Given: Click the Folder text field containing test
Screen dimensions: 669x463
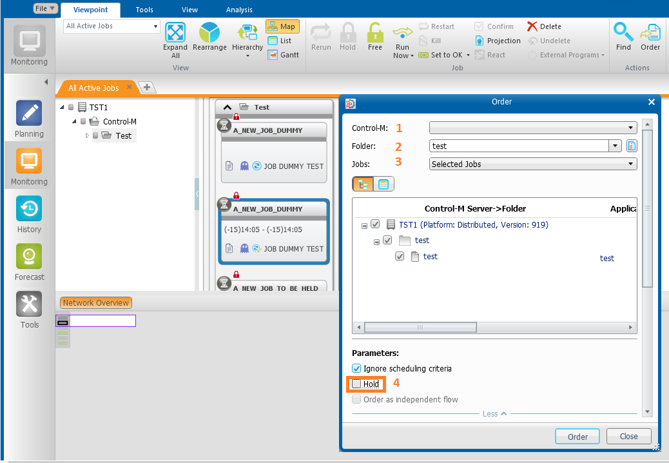Looking at the screenshot, I should (518, 146).
